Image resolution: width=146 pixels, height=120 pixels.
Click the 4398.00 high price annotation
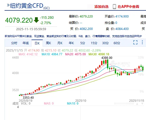pos(107,58)
